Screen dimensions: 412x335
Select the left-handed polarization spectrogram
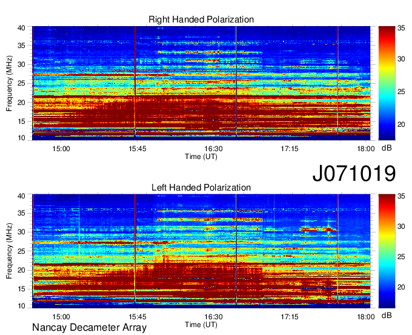[201, 251]
